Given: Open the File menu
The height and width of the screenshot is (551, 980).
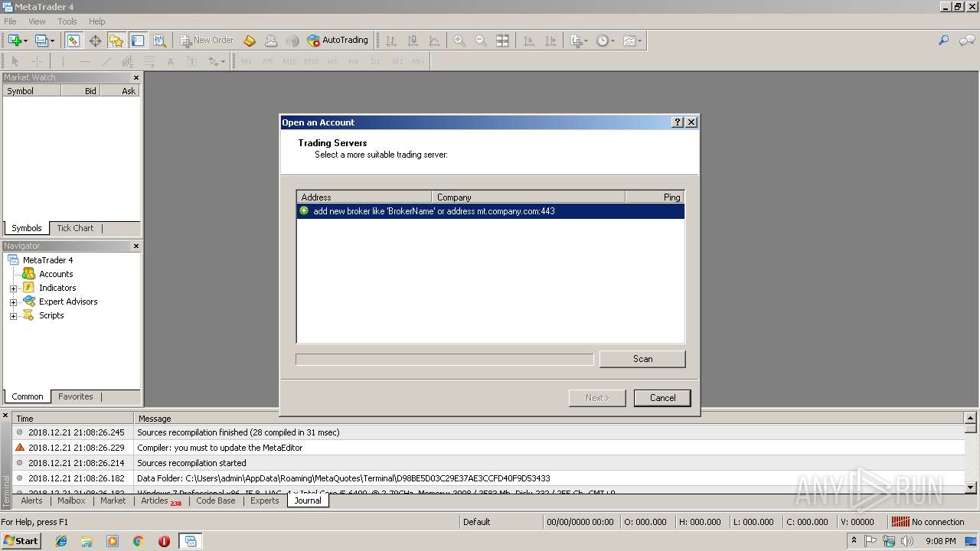Looking at the screenshot, I should click(x=10, y=21).
